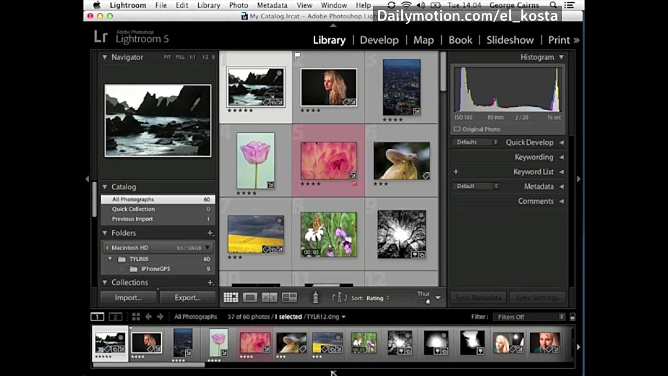Open Quick Develop Defaults preset dropdown
The image size is (668, 376).
tap(475, 142)
